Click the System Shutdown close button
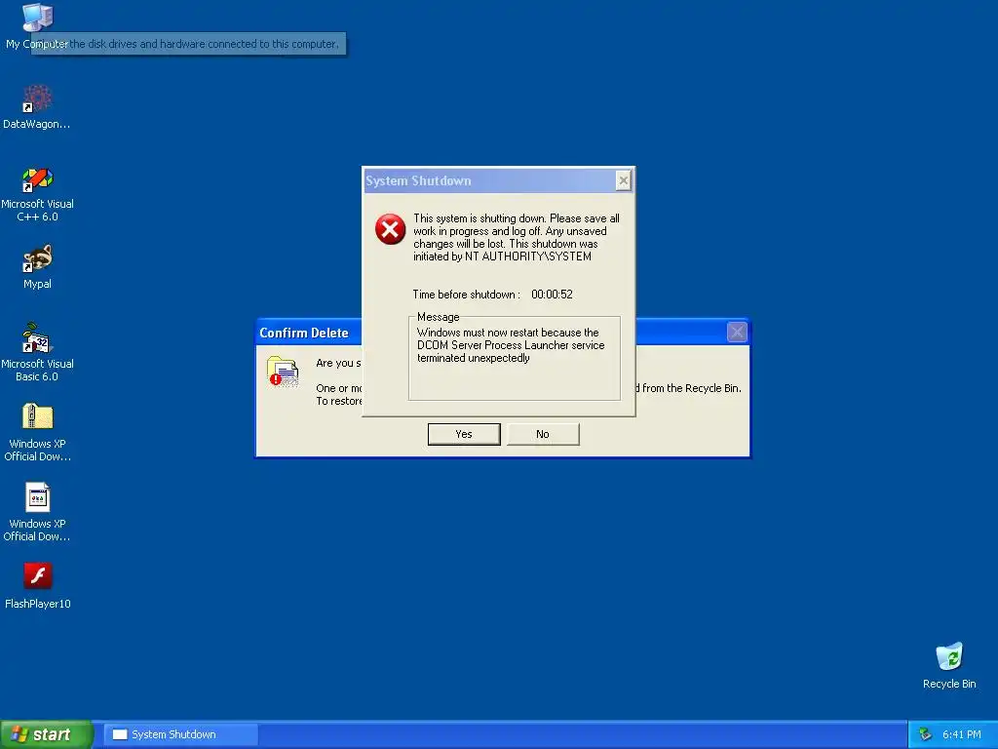Viewport: 998px width, 749px height. click(623, 180)
